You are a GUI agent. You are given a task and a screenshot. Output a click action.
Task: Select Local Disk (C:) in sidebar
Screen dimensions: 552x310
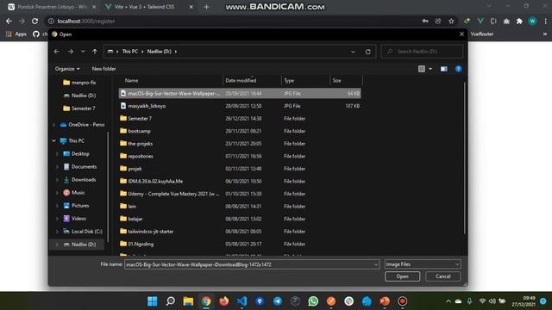(x=83, y=232)
